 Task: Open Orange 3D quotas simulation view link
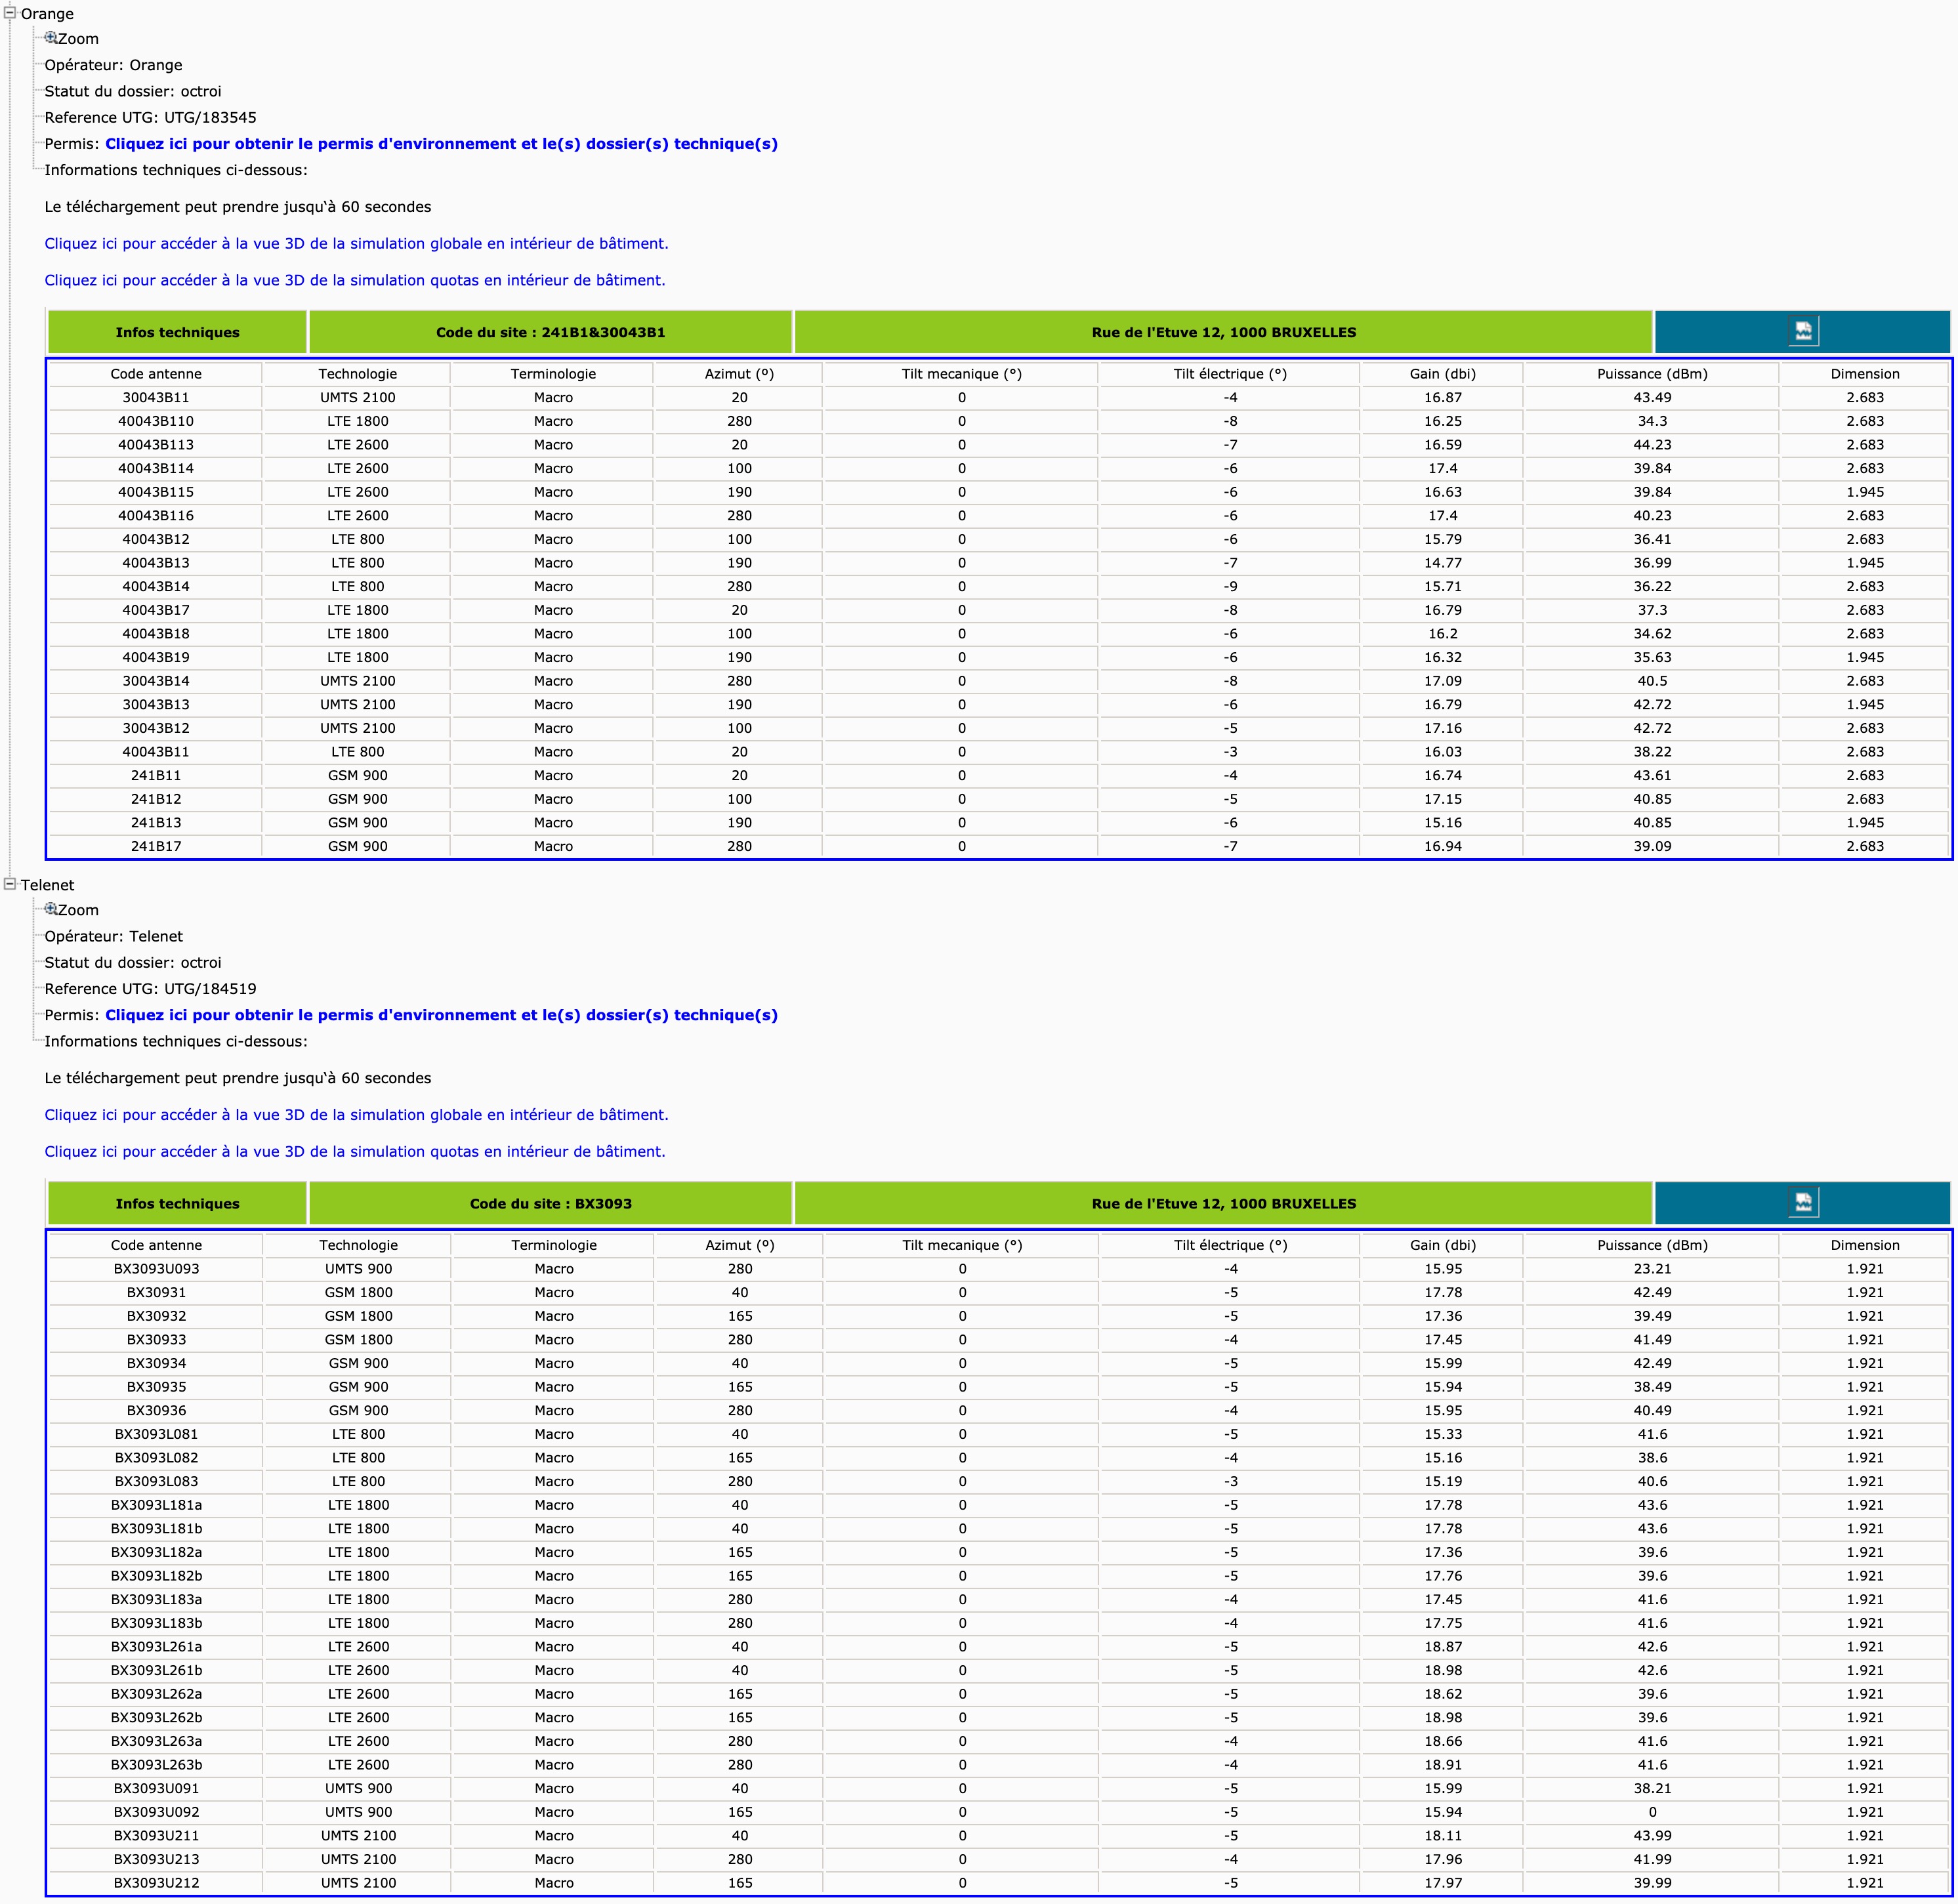[x=355, y=280]
